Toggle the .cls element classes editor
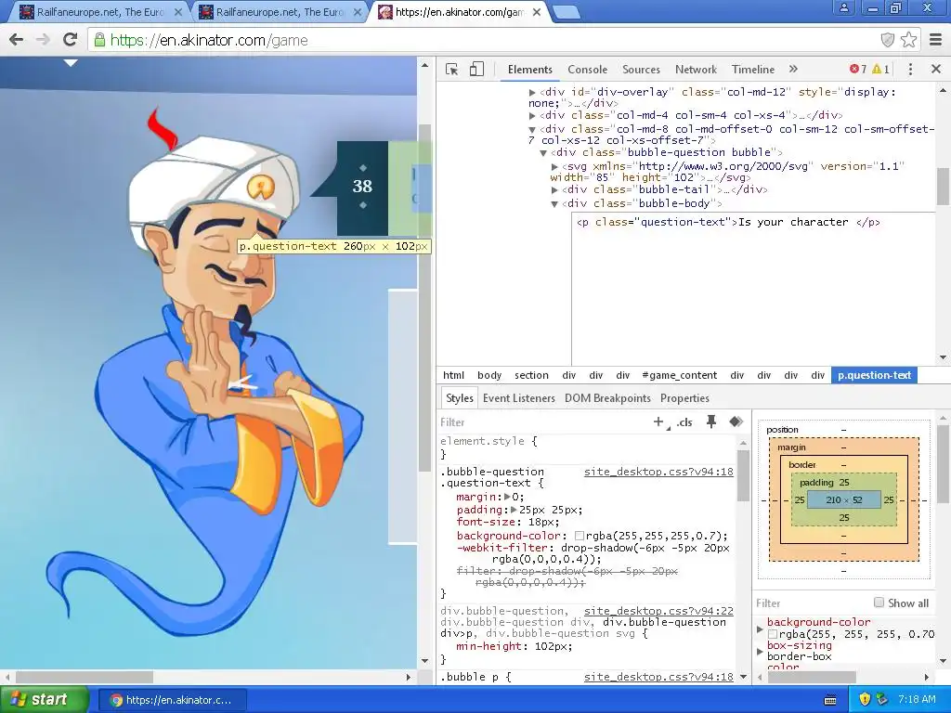The height and width of the screenshot is (713, 951). coord(684,422)
